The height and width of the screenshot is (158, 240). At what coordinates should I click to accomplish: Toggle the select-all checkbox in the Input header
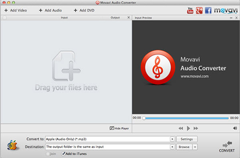point(5,18)
